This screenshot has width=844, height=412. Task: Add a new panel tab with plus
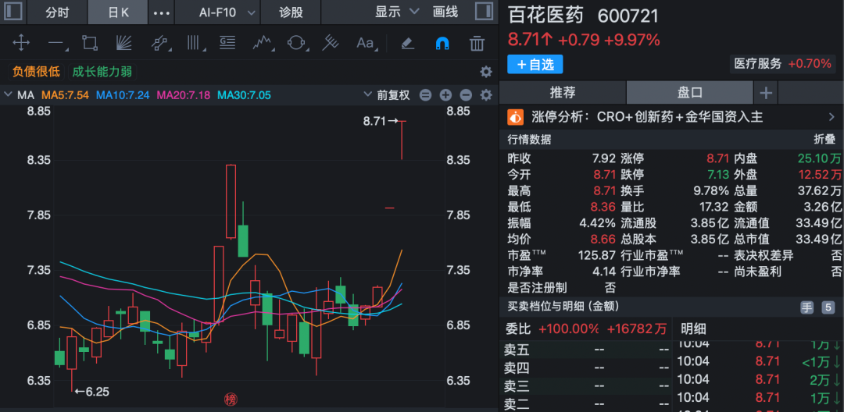[x=765, y=93]
